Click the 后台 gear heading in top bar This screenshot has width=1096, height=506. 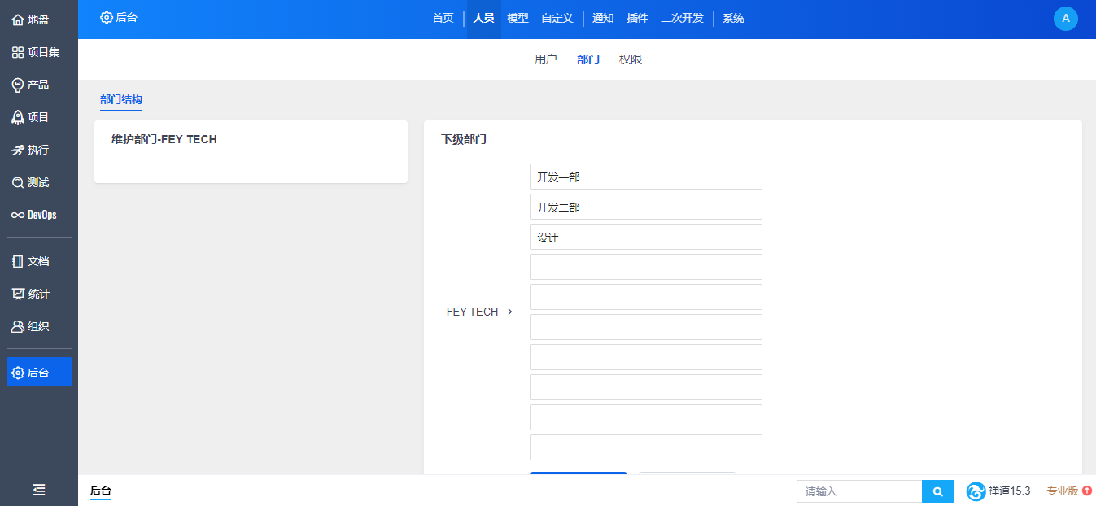(x=119, y=17)
